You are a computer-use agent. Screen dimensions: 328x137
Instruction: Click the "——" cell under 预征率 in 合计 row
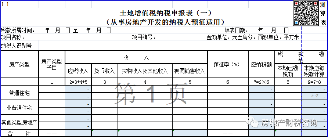(228, 133)
